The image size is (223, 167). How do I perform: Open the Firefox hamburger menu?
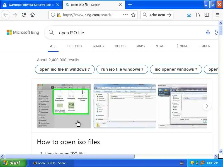pos(218,15)
